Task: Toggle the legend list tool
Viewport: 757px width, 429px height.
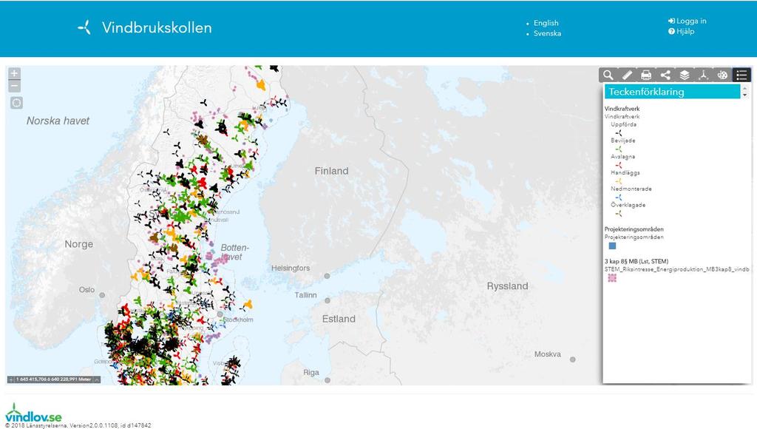Action: pos(741,75)
